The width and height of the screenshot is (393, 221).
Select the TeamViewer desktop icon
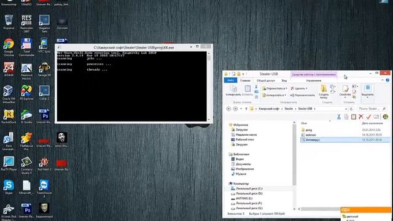[44, 188]
